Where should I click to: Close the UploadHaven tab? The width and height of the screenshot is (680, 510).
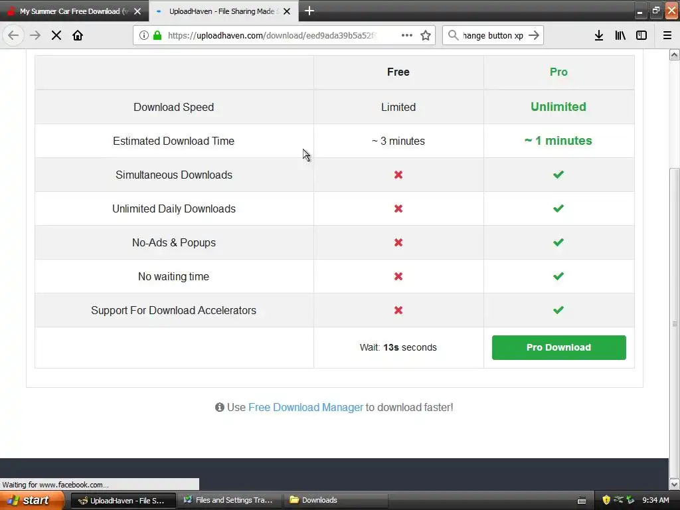[x=287, y=11]
